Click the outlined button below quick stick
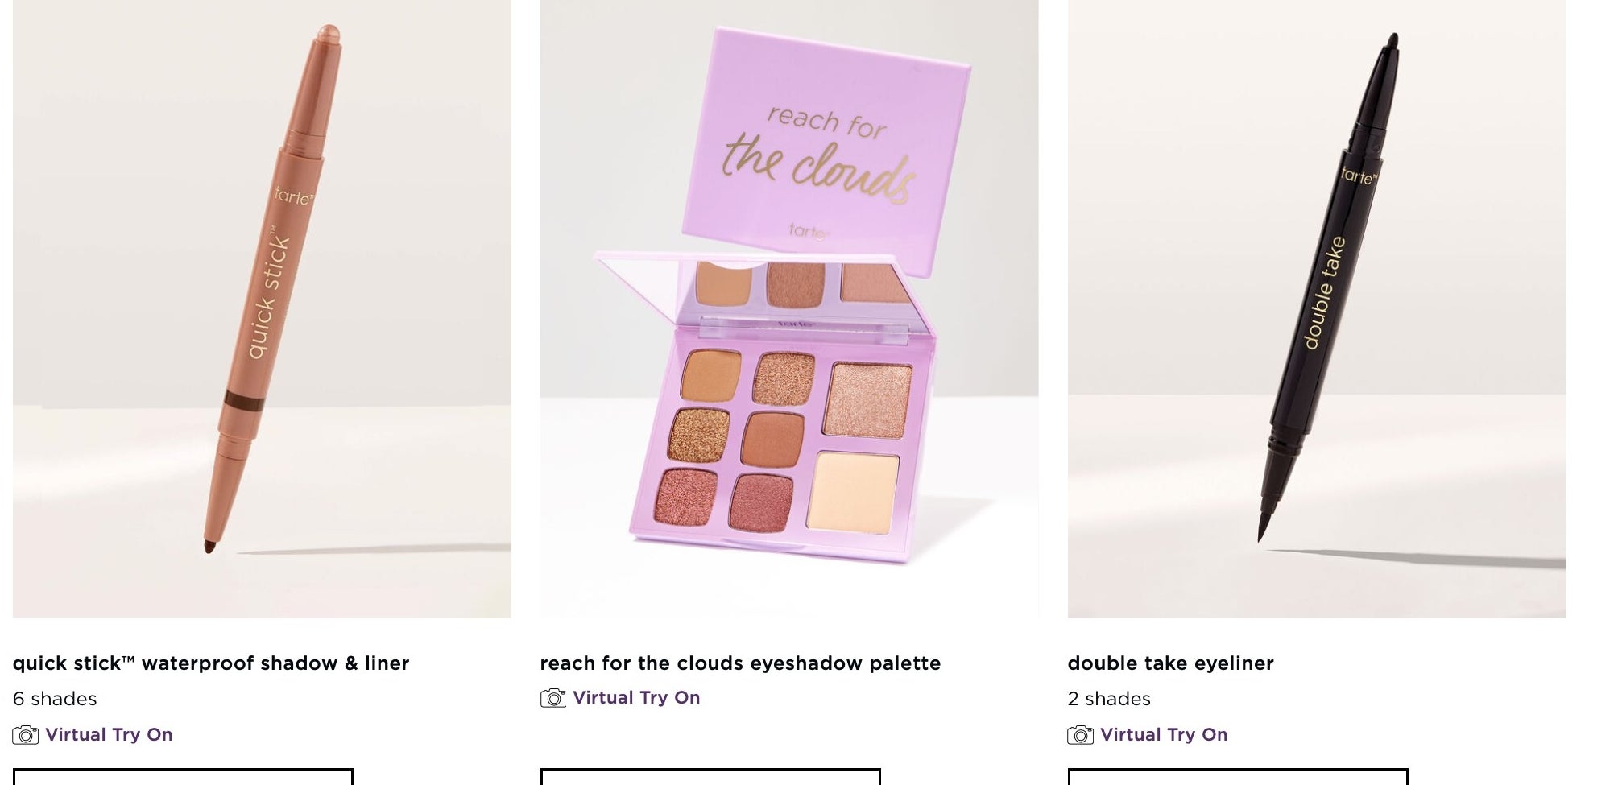The width and height of the screenshot is (1618, 785). 183,777
